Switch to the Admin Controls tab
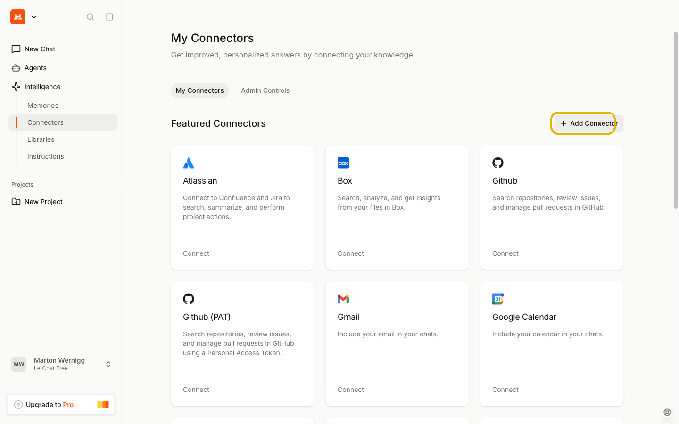The width and height of the screenshot is (679, 424). pos(265,90)
